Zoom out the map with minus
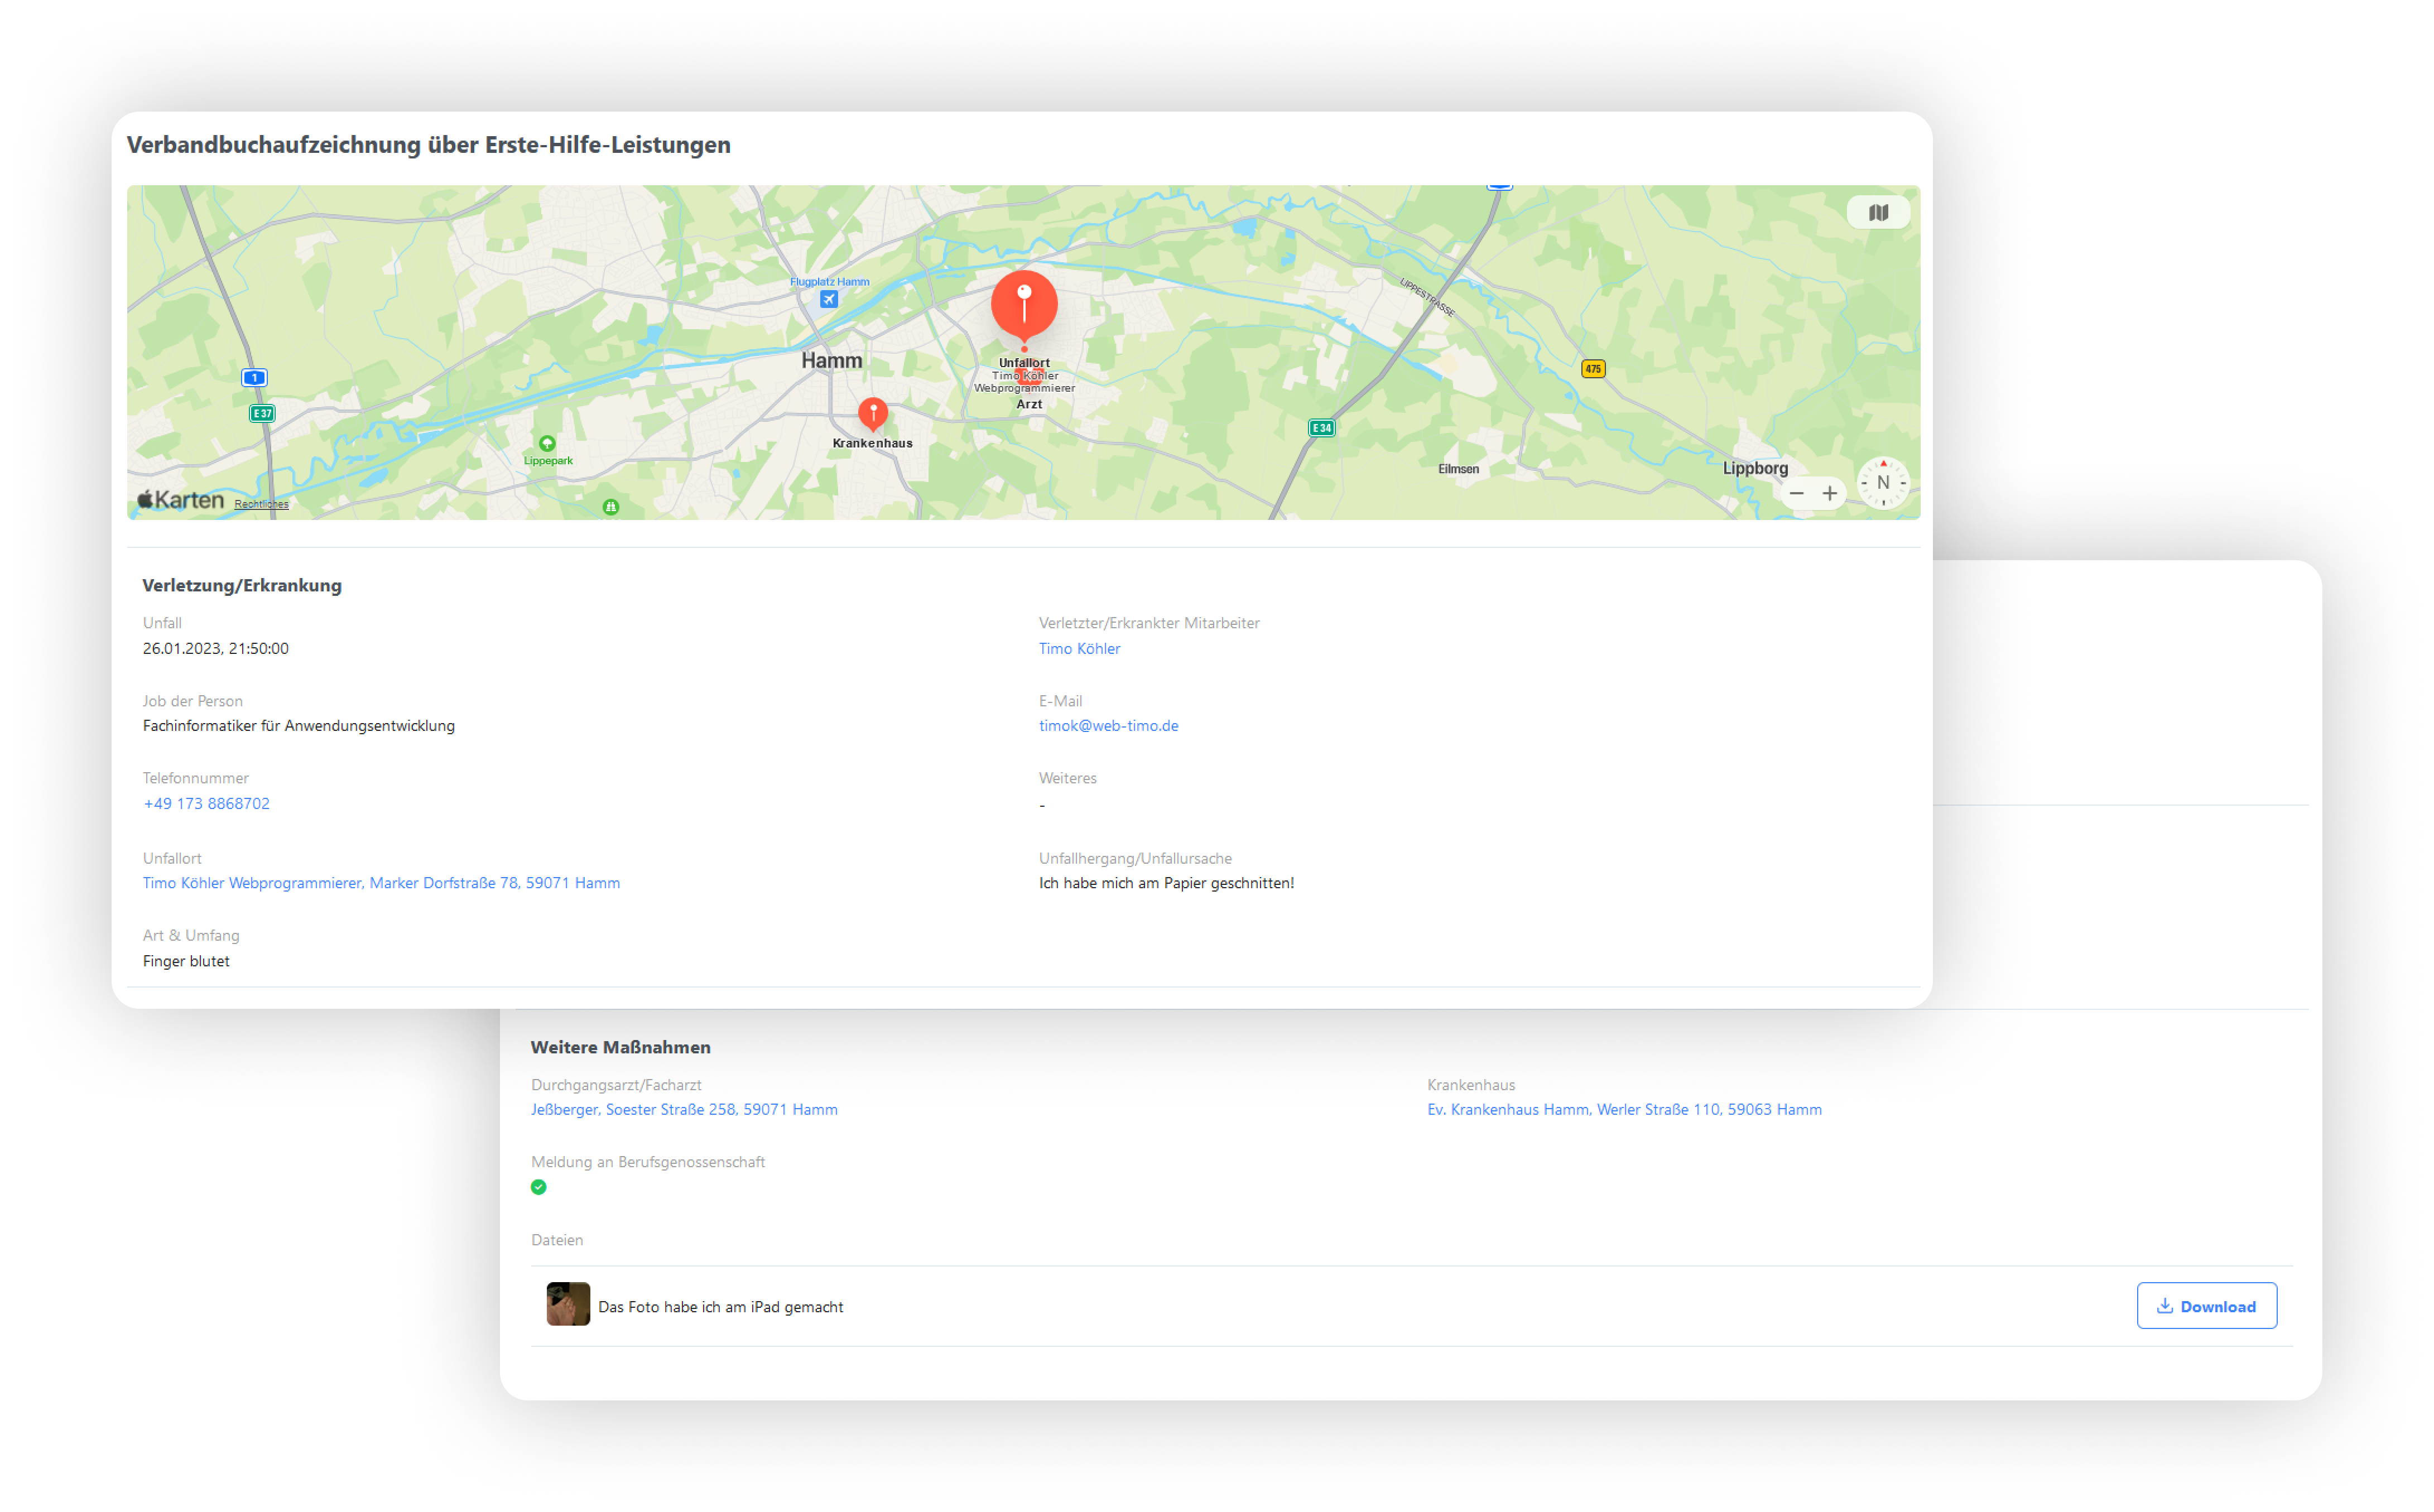 tap(1796, 493)
